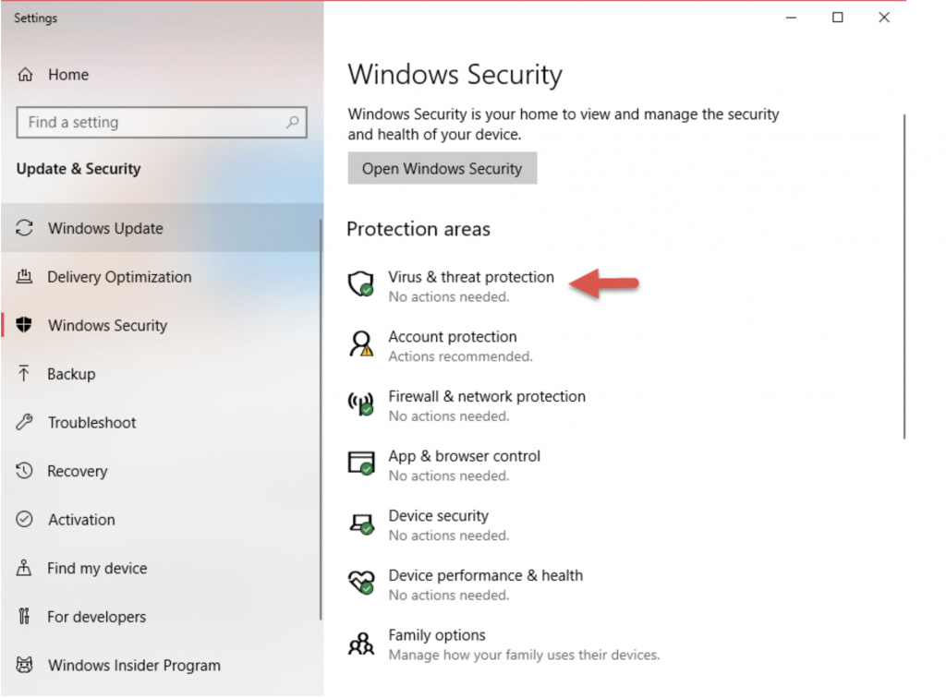Click the Virus & threat protection shield icon

[x=360, y=284]
